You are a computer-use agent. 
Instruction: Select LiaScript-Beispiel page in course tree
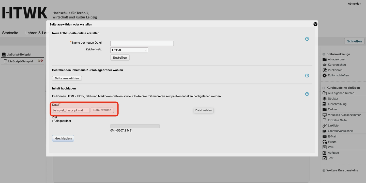pyautogui.click(x=20, y=61)
